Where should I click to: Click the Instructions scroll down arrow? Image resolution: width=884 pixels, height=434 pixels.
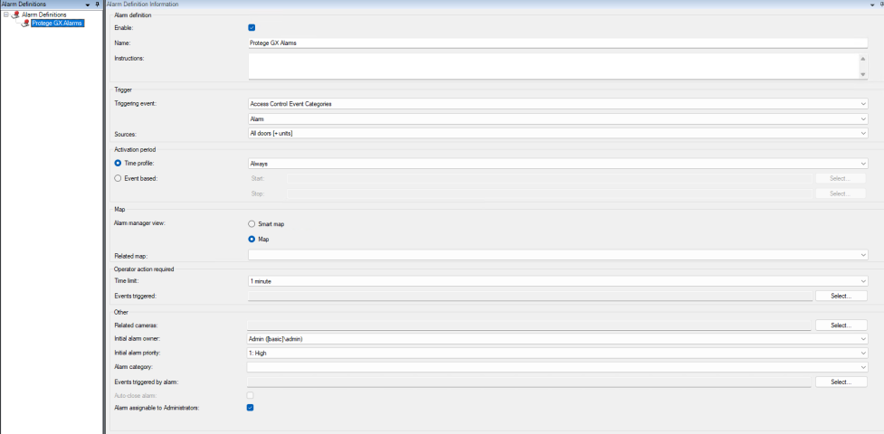pyautogui.click(x=862, y=74)
